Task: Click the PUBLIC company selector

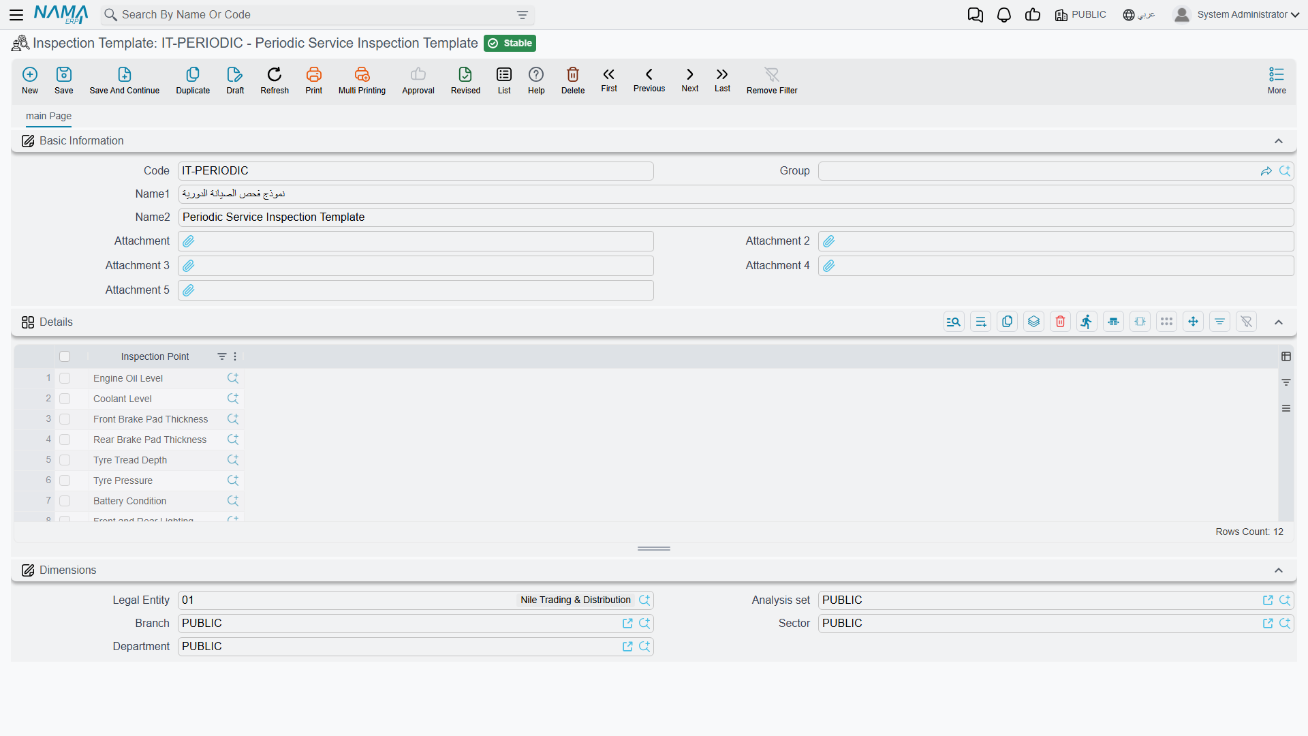Action: click(1080, 15)
